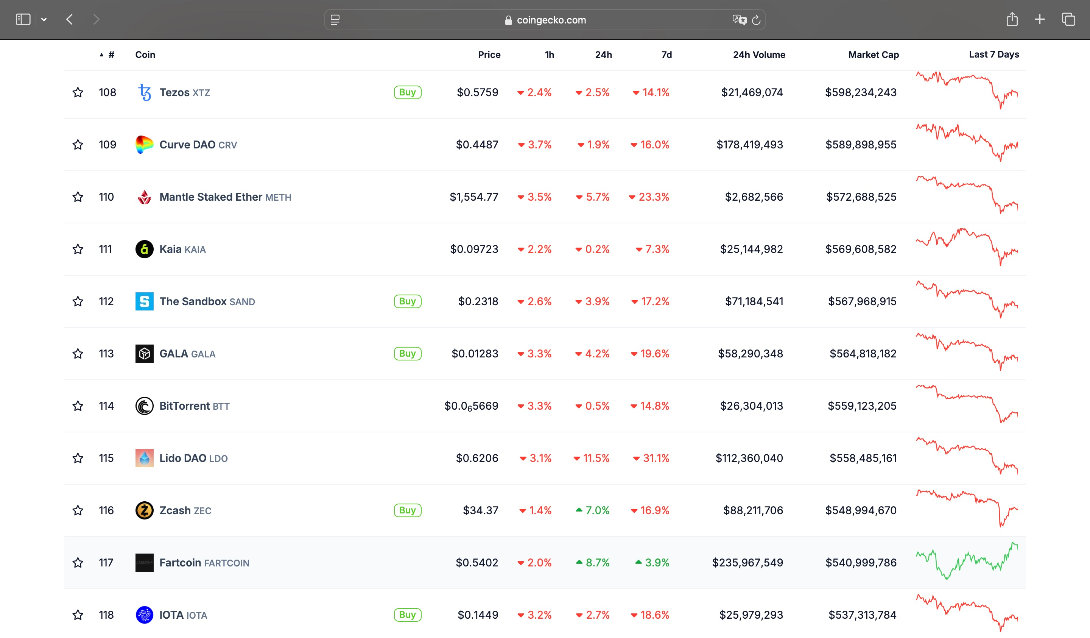Click the Mantle Staked Ether logo
Image resolution: width=1090 pixels, height=638 pixels.
coord(145,197)
